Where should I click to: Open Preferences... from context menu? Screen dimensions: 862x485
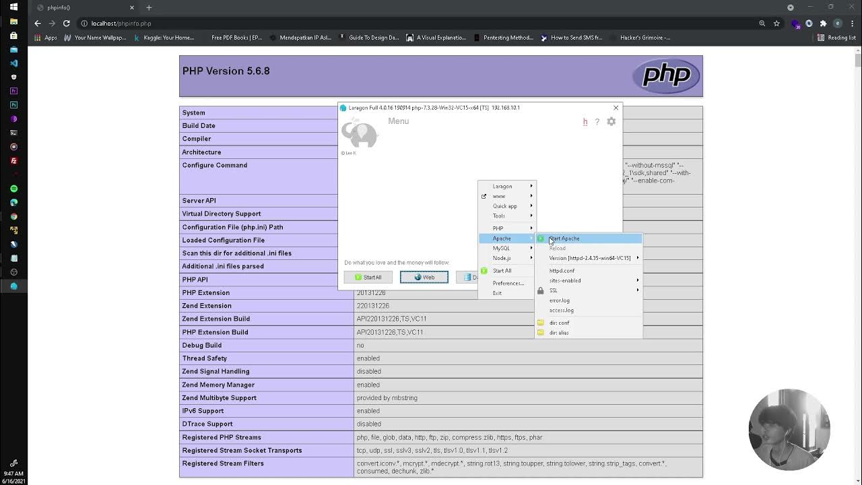click(x=508, y=283)
